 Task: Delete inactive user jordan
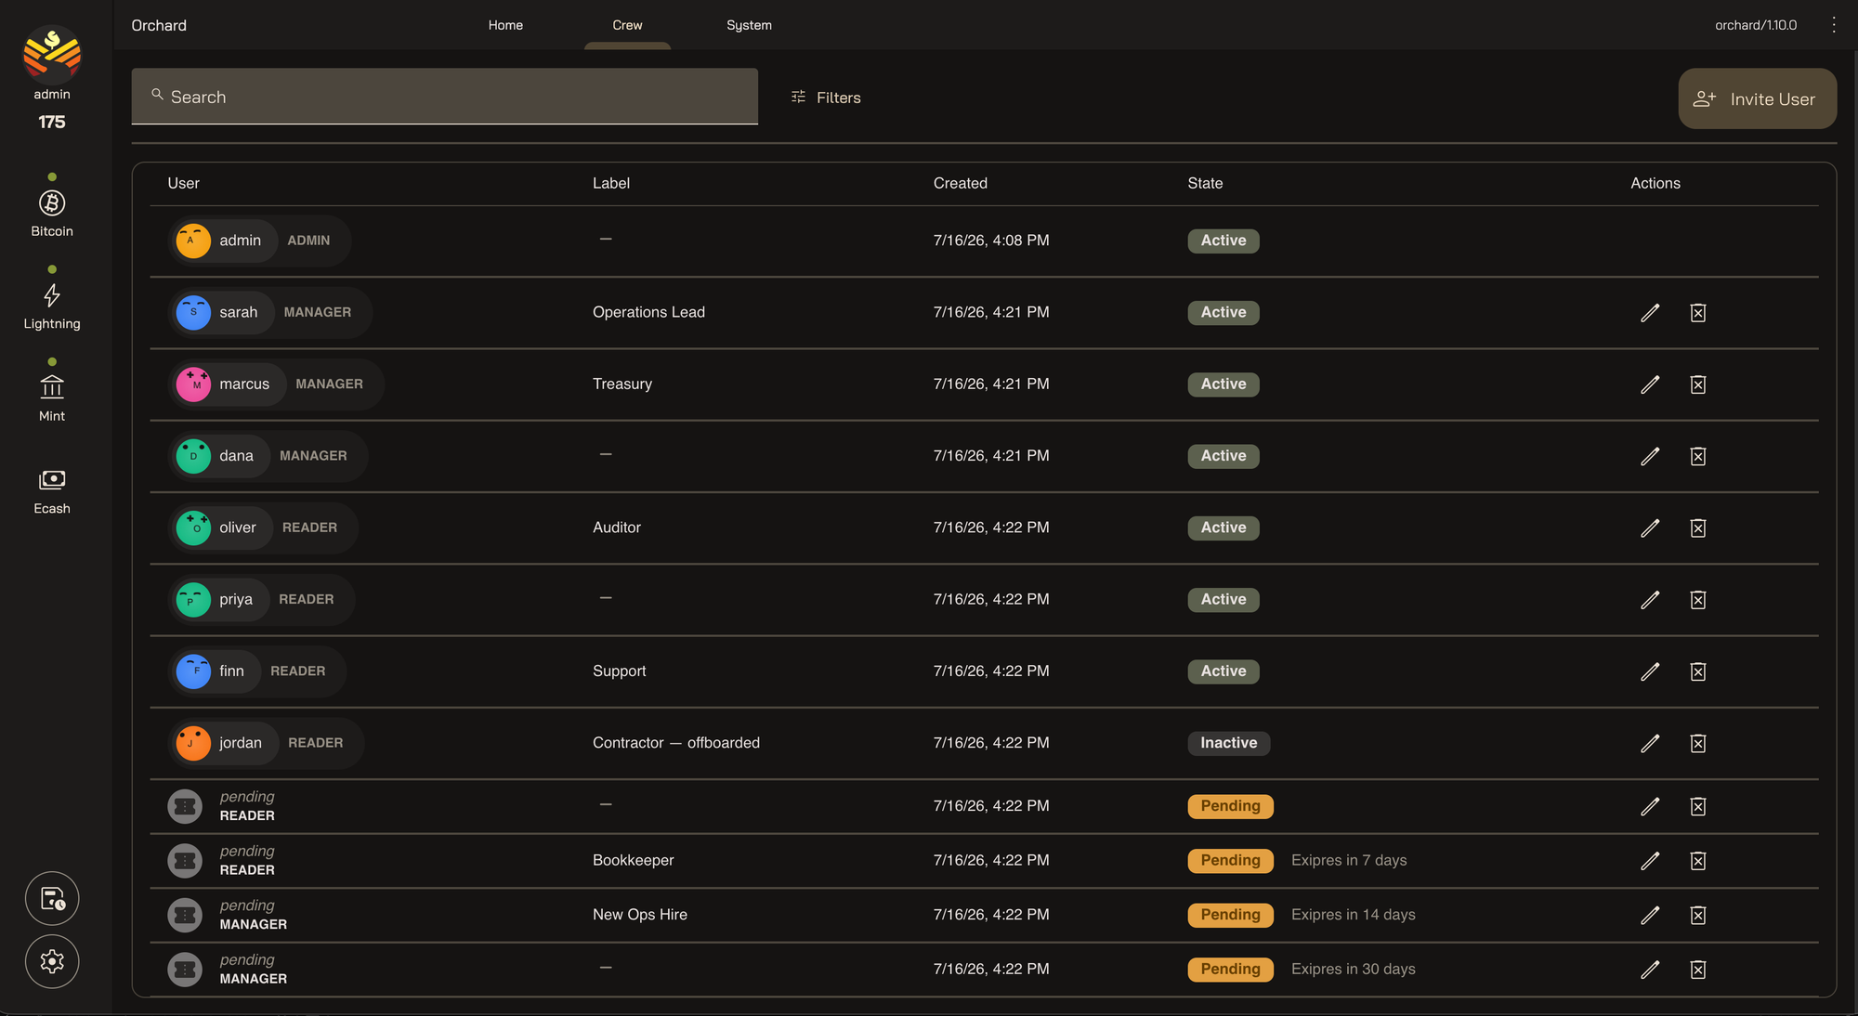pyautogui.click(x=1697, y=743)
